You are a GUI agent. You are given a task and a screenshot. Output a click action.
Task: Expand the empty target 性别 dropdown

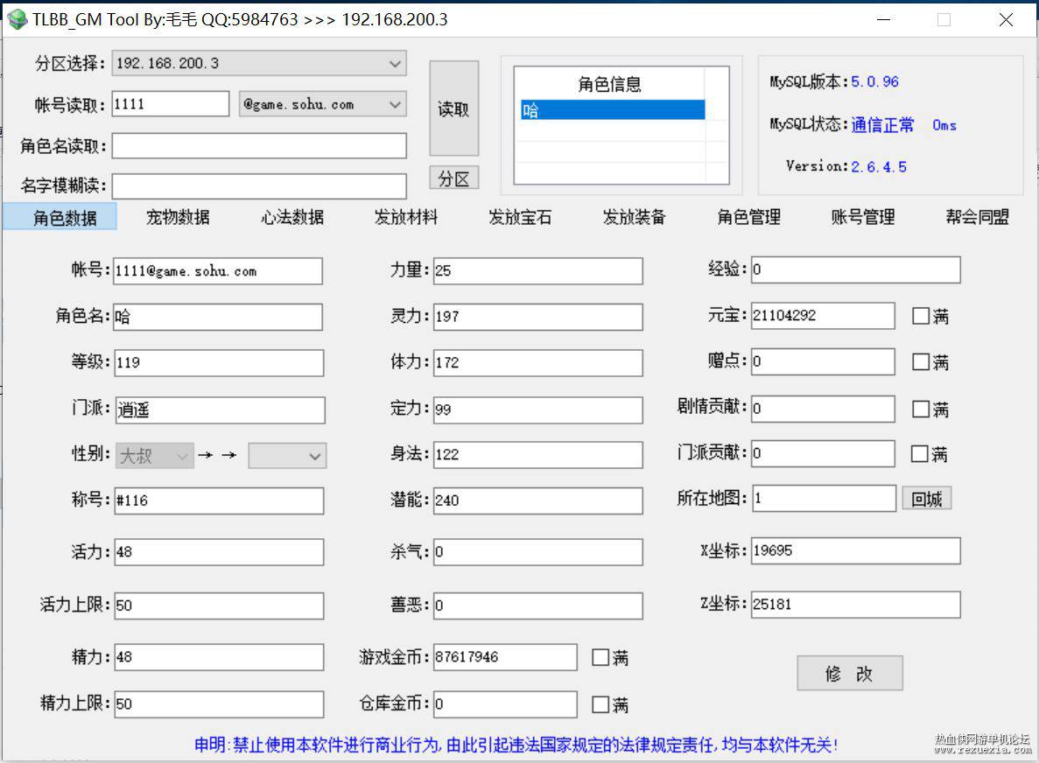coord(287,456)
